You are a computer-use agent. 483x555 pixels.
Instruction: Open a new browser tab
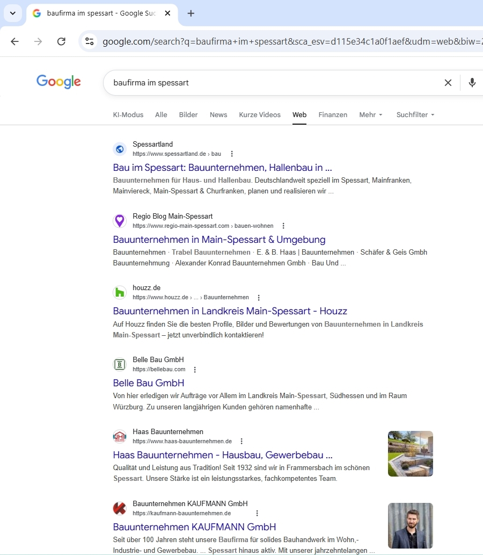[x=191, y=13]
